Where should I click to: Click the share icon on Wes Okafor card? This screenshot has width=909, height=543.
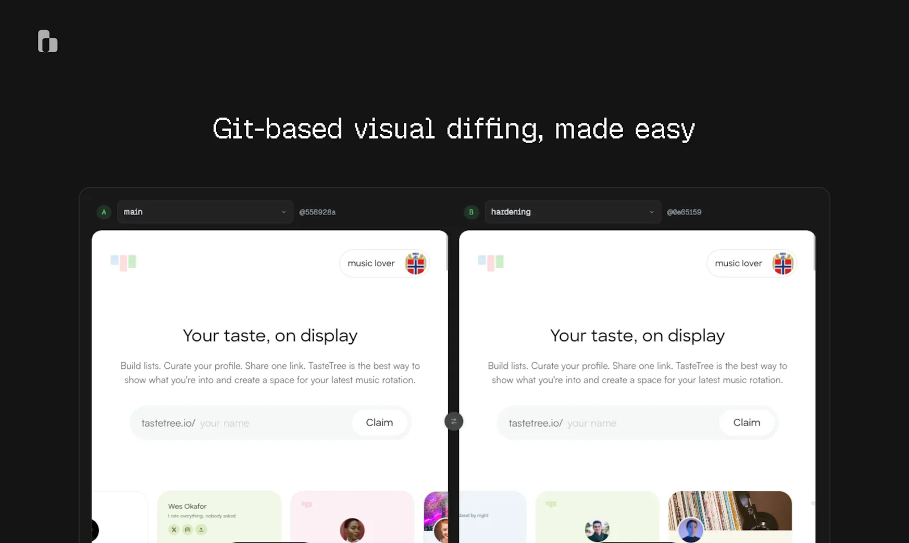[201, 529]
